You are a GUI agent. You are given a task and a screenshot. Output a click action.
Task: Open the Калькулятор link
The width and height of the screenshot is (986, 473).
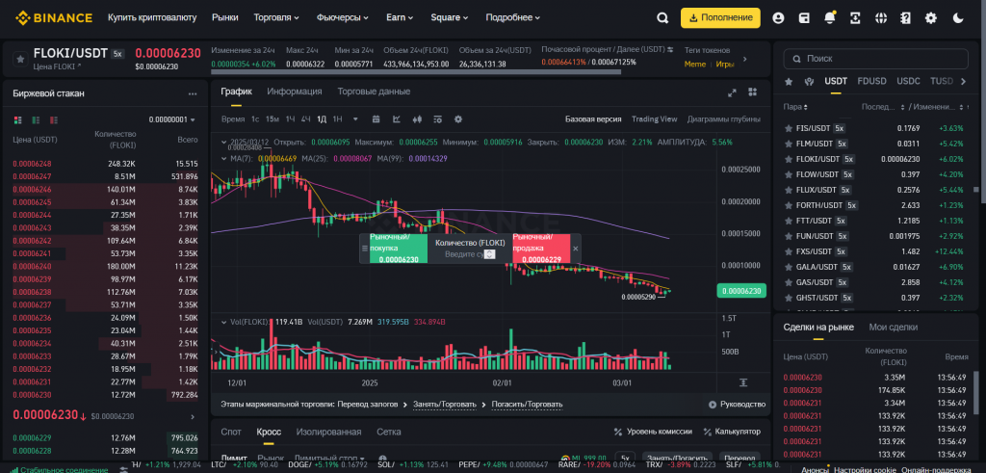(732, 432)
